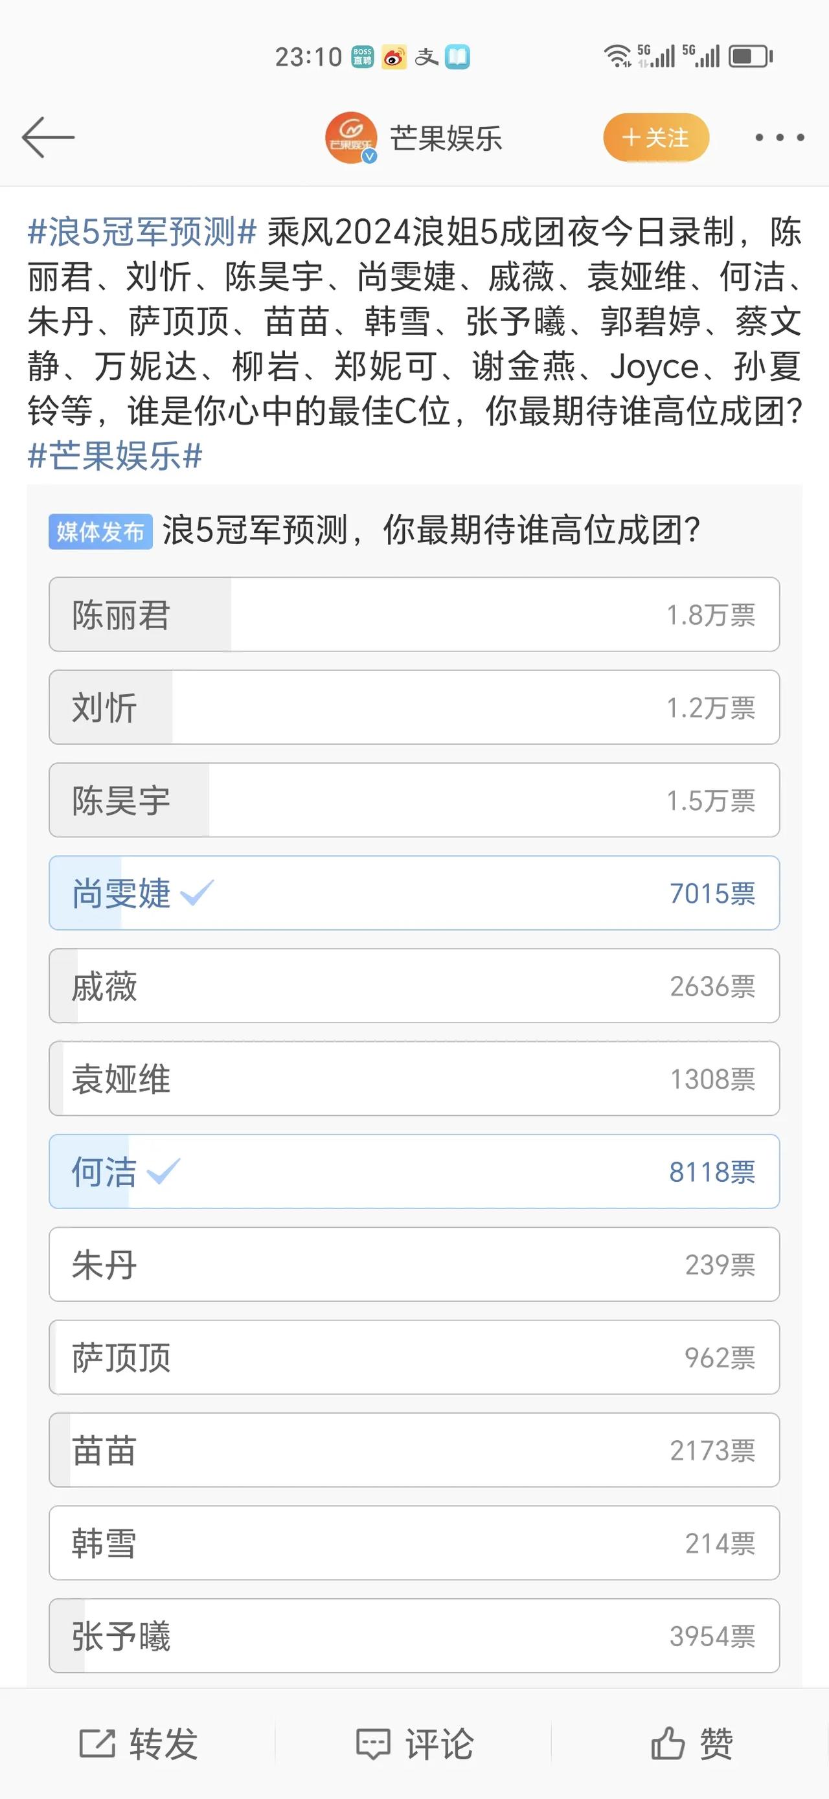Choose 陈昊宇 poll option
This screenshot has width=829, height=1799.
click(414, 800)
